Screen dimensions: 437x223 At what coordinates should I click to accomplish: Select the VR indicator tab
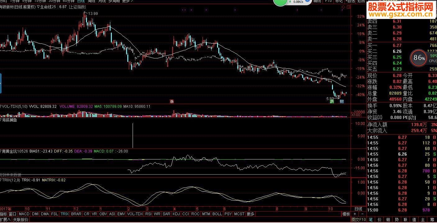point(94,214)
